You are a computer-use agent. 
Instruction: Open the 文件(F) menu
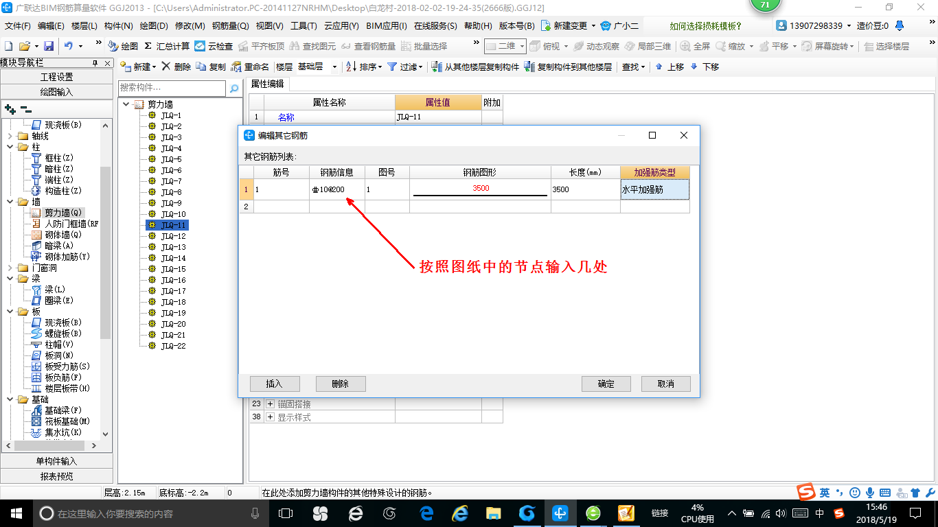(x=18, y=25)
